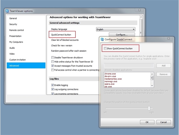Click the Configure QuickConnect dialog title icon
Viewport: 179px width, 135px height.
point(102,39)
